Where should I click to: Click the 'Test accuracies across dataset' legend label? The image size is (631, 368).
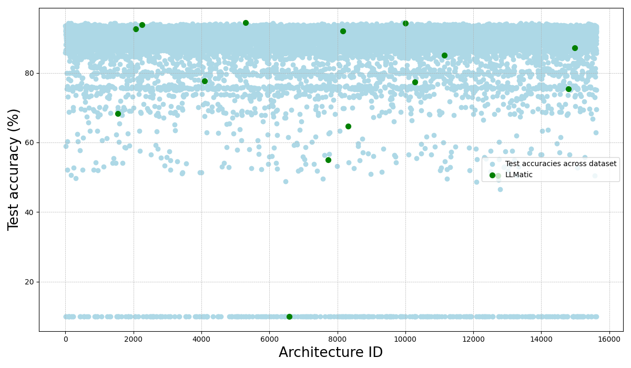(561, 163)
